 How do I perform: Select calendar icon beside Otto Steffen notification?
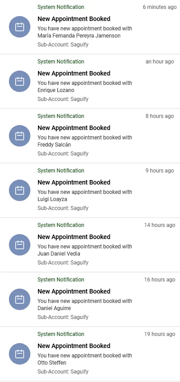coord(20,354)
